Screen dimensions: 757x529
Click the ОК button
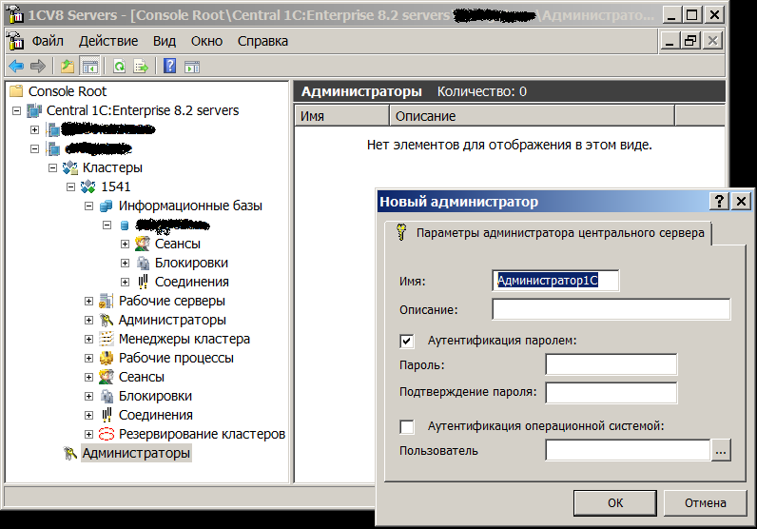pyautogui.click(x=615, y=503)
